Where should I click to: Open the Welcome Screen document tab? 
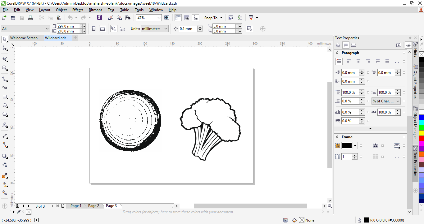24,38
